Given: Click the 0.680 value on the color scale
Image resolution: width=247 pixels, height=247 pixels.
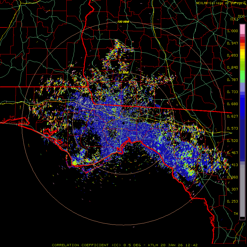Looking at the screenshot, I should tap(232, 104).
